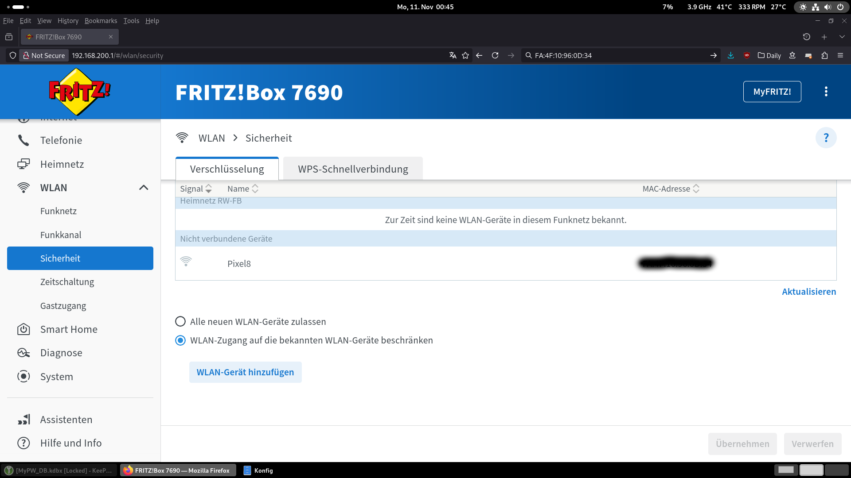
Task: Open Konfig window from taskbar
Action: coord(259,470)
